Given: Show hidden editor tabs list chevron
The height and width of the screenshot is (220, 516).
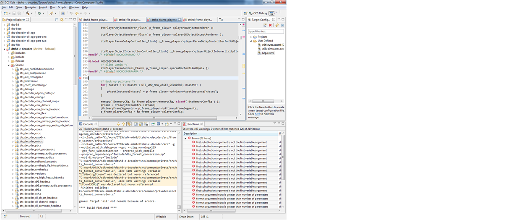Looking at the screenshot, I should pyautogui.click(x=221, y=19).
